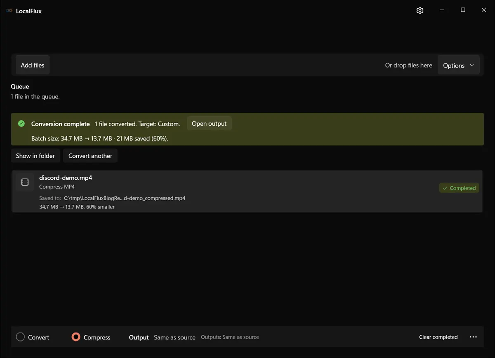Click the 1 file in the queue text
Image resolution: width=495 pixels, height=358 pixels.
(x=35, y=97)
